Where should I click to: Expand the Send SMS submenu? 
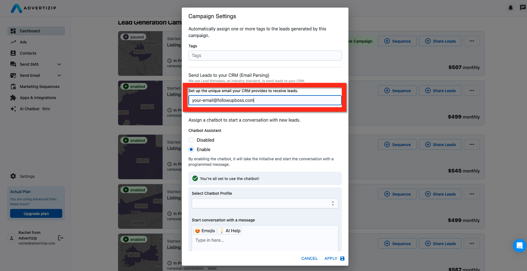pos(59,64)
